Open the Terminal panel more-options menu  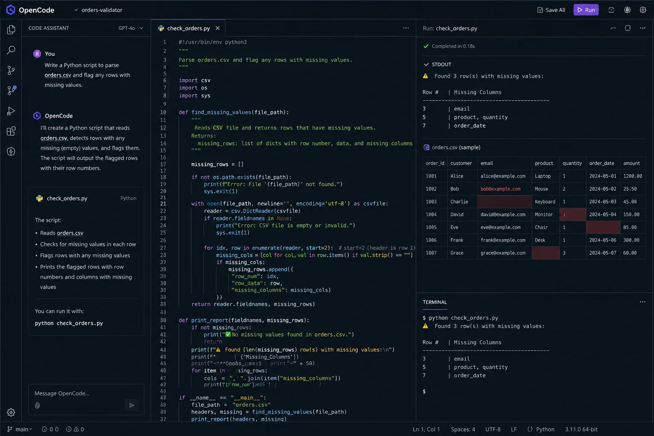coord(643,302)
